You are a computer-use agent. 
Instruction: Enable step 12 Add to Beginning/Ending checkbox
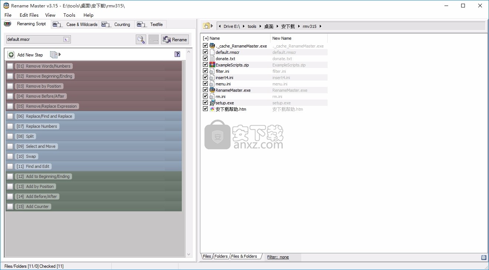pyautogui.click(x=10, y=176)
